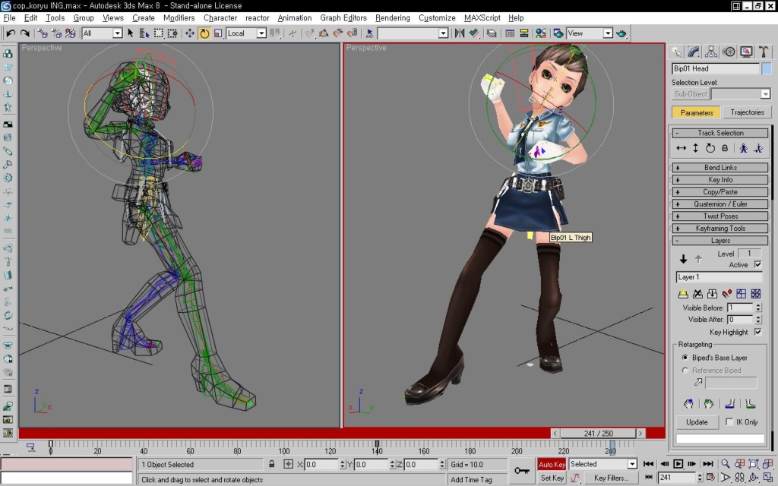This screenshot has width=778, height=486.
Task: Toggle the Selection Lock padlock
Action: click(x=271, y=464)
